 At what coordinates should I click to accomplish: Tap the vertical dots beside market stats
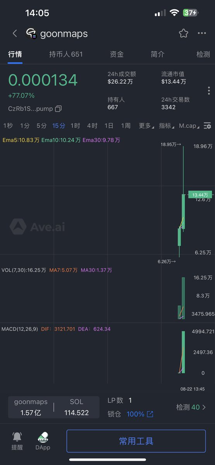[x=209, y=91]
